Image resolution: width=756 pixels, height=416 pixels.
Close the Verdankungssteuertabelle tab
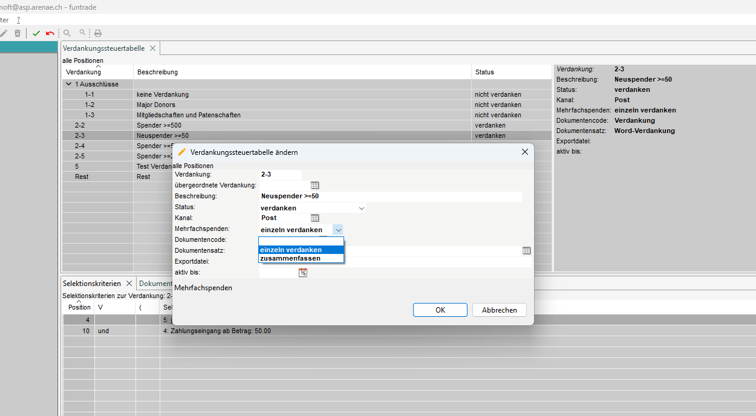152,48
